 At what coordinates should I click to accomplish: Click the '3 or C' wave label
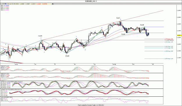tap(118, 18)
